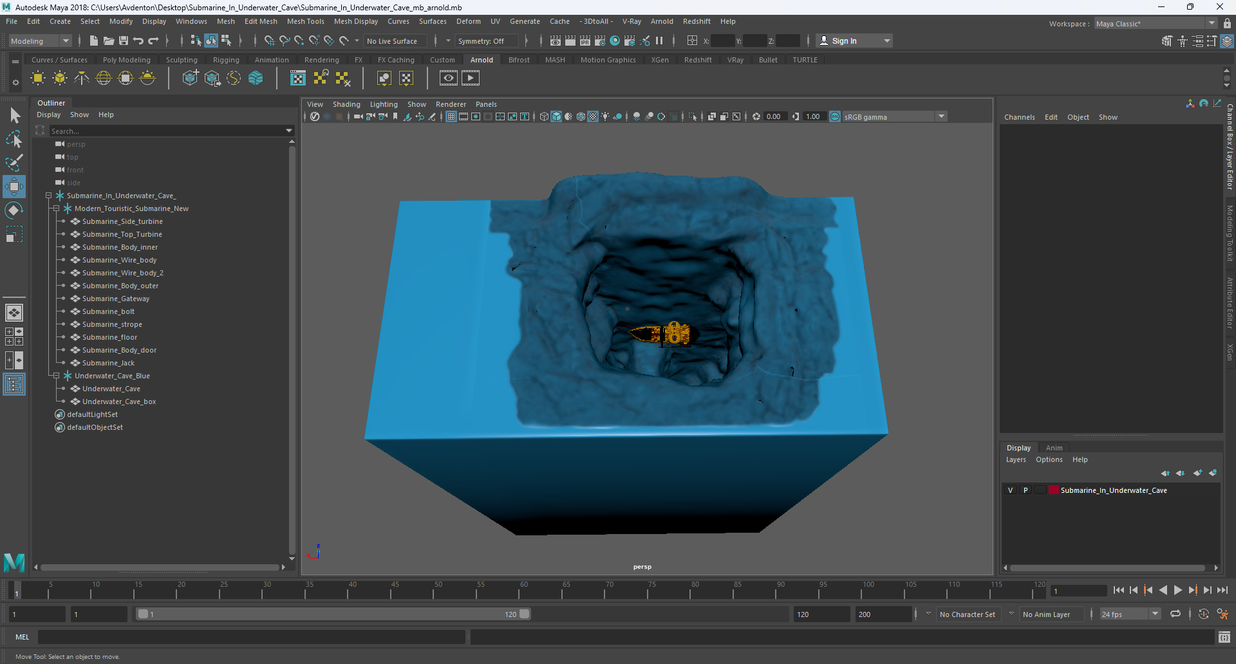Start Arnold render play icon
1236x664 pixels.
coord(471,78)
